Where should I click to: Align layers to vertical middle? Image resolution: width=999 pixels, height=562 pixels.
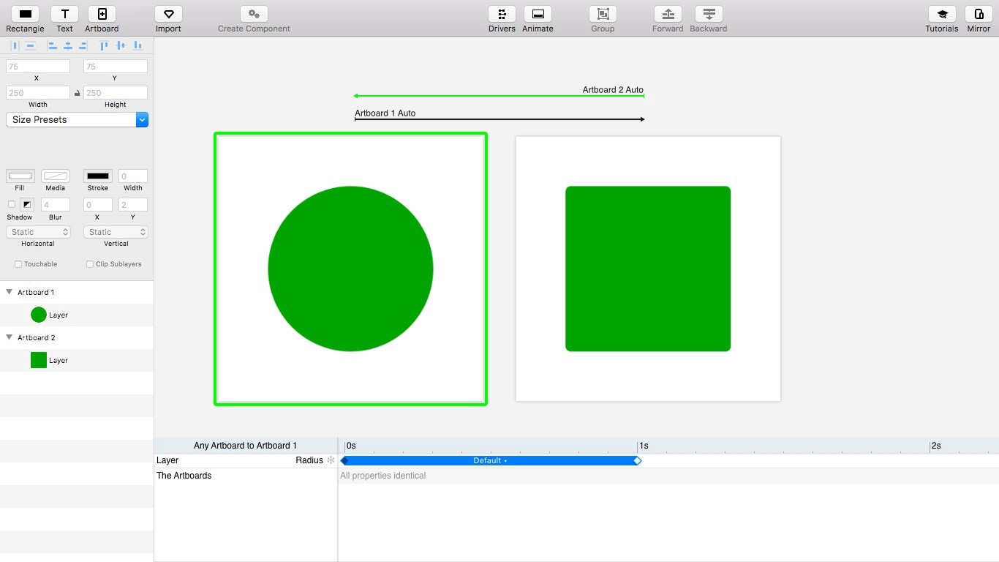[120, 45]
